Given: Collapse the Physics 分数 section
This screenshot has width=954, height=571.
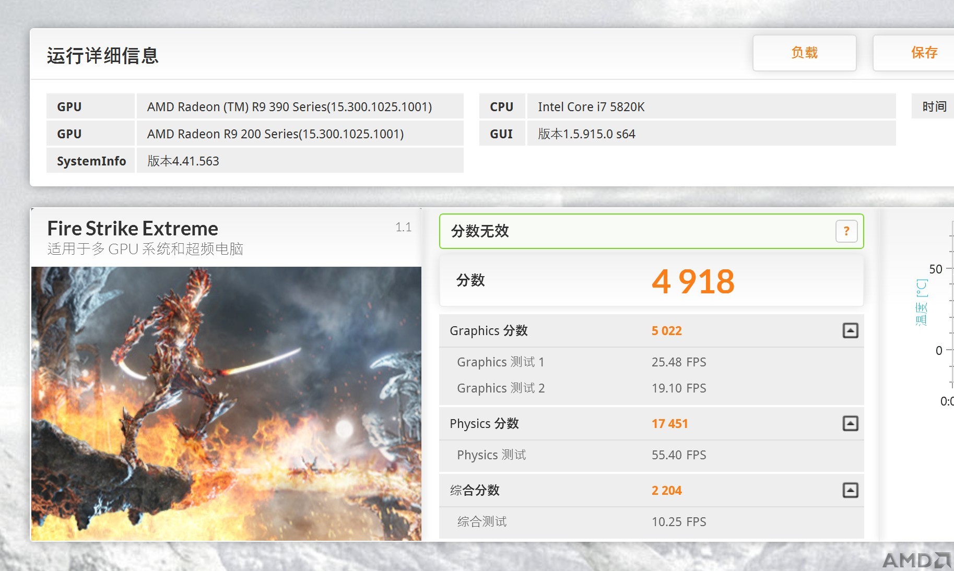Looking at the screenshot, I should coord(851,423).
